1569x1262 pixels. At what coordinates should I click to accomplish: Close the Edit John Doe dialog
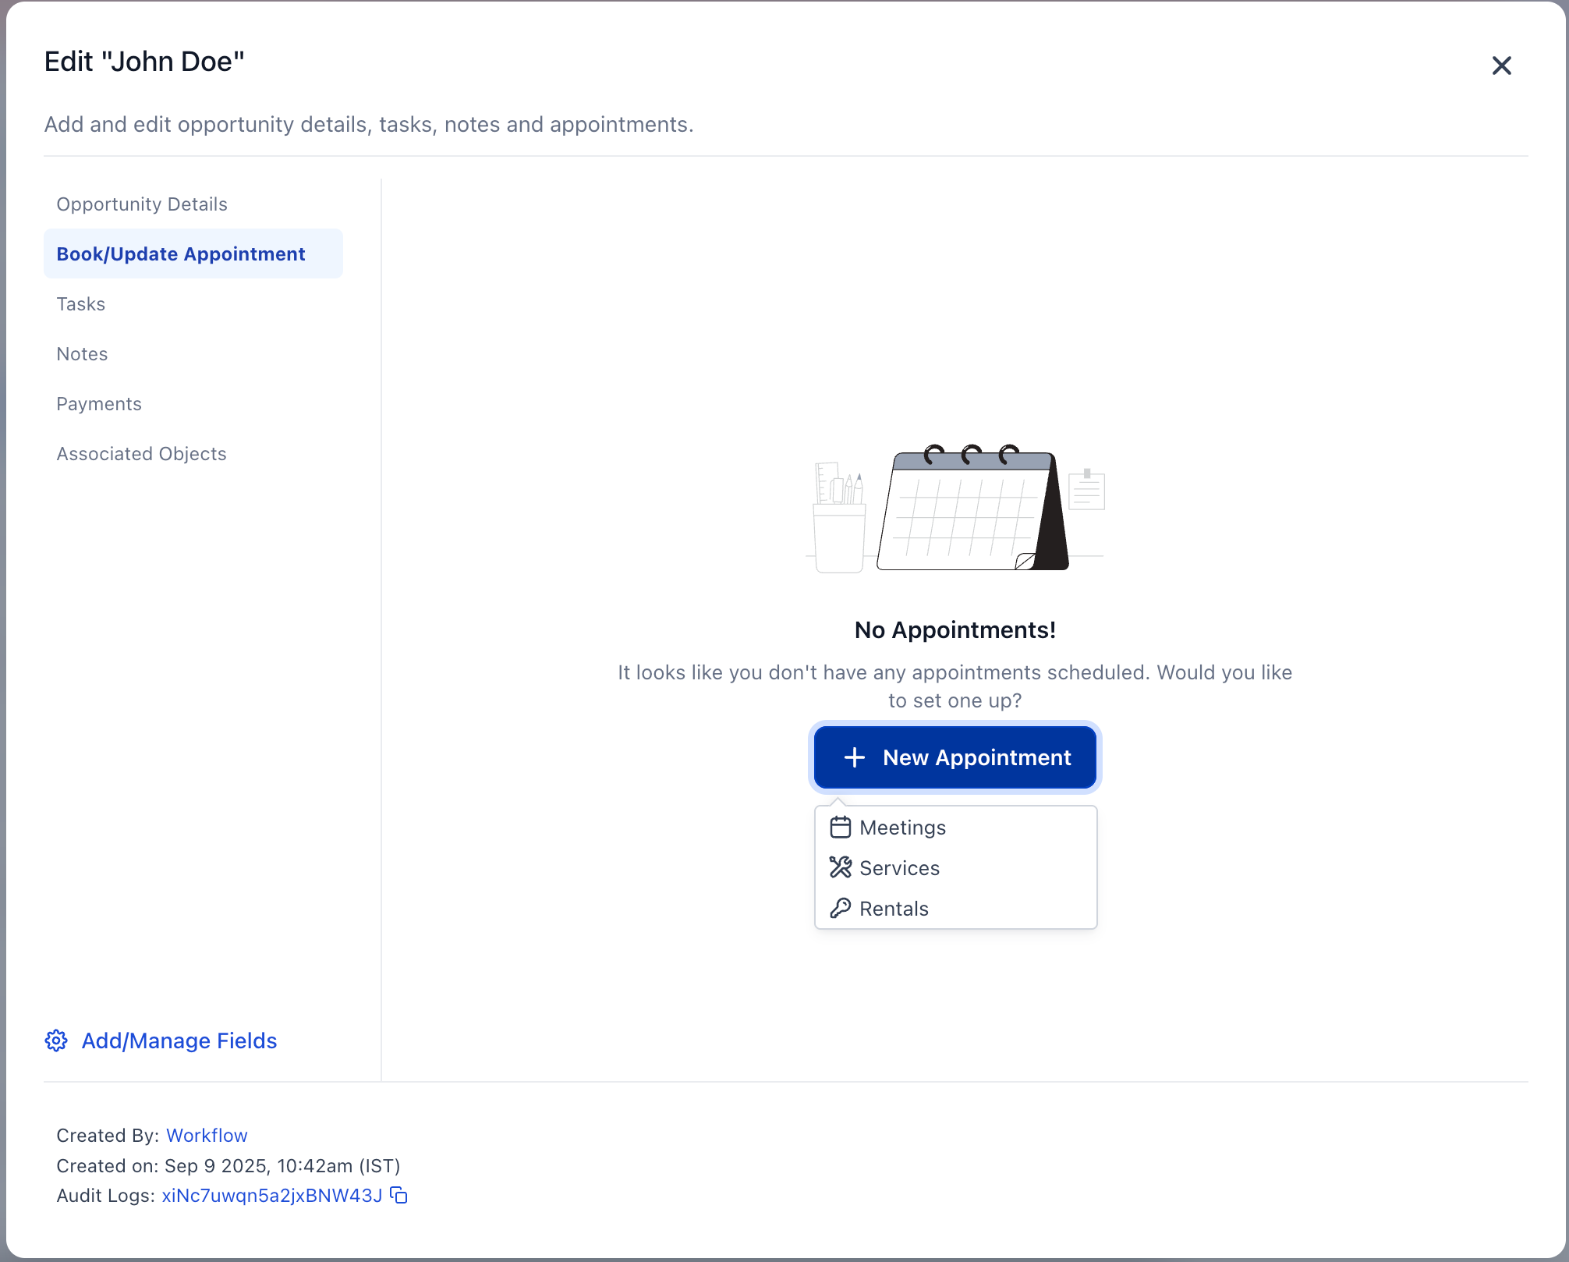tap(1501, 66)
